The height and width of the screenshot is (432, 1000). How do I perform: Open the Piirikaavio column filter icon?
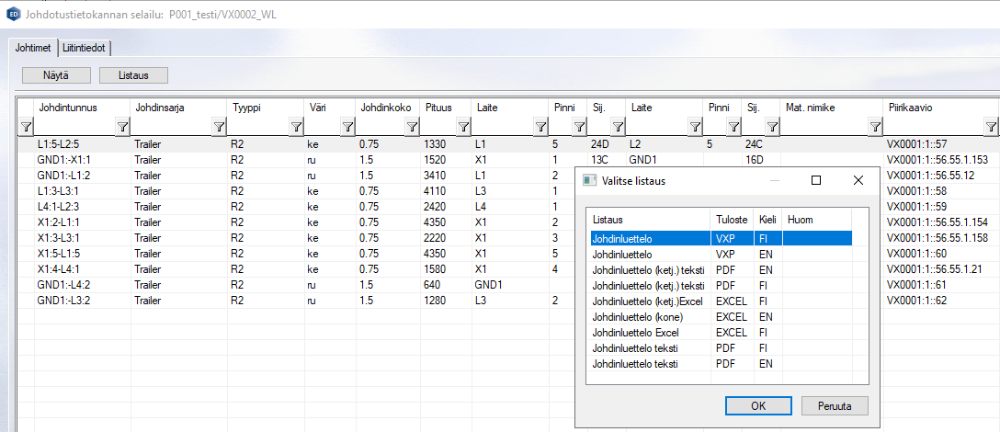(990, 127)
